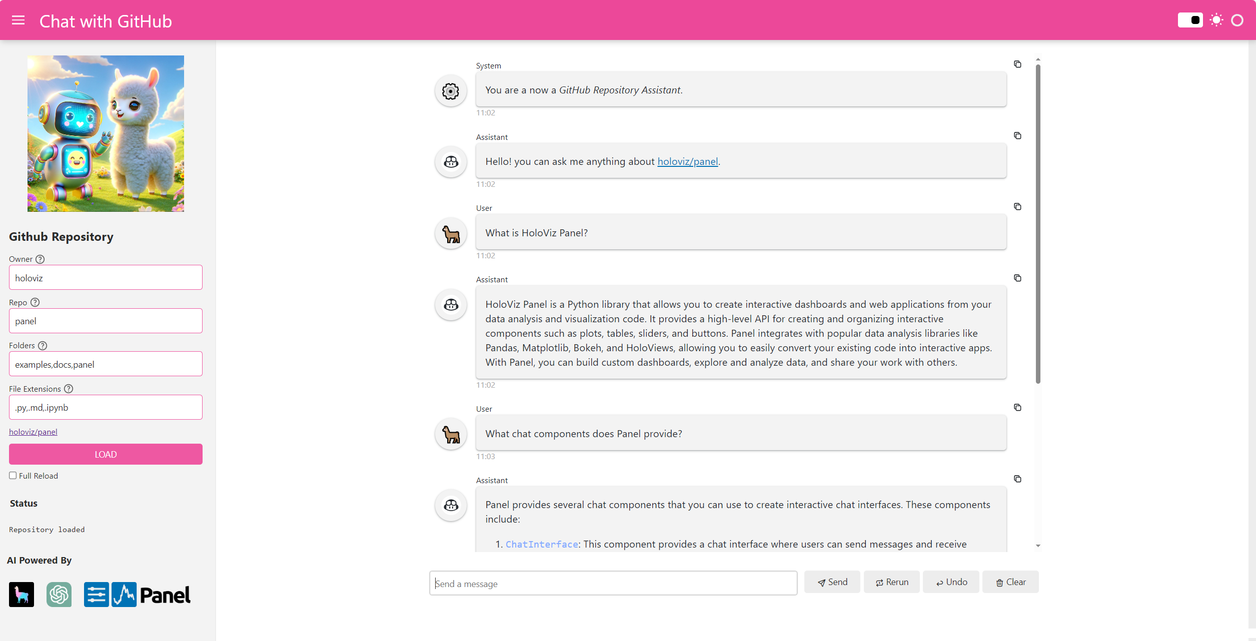Click the busy indicator circle in header
Screen dimensions: 1256x641
(x=1237, y=20)
